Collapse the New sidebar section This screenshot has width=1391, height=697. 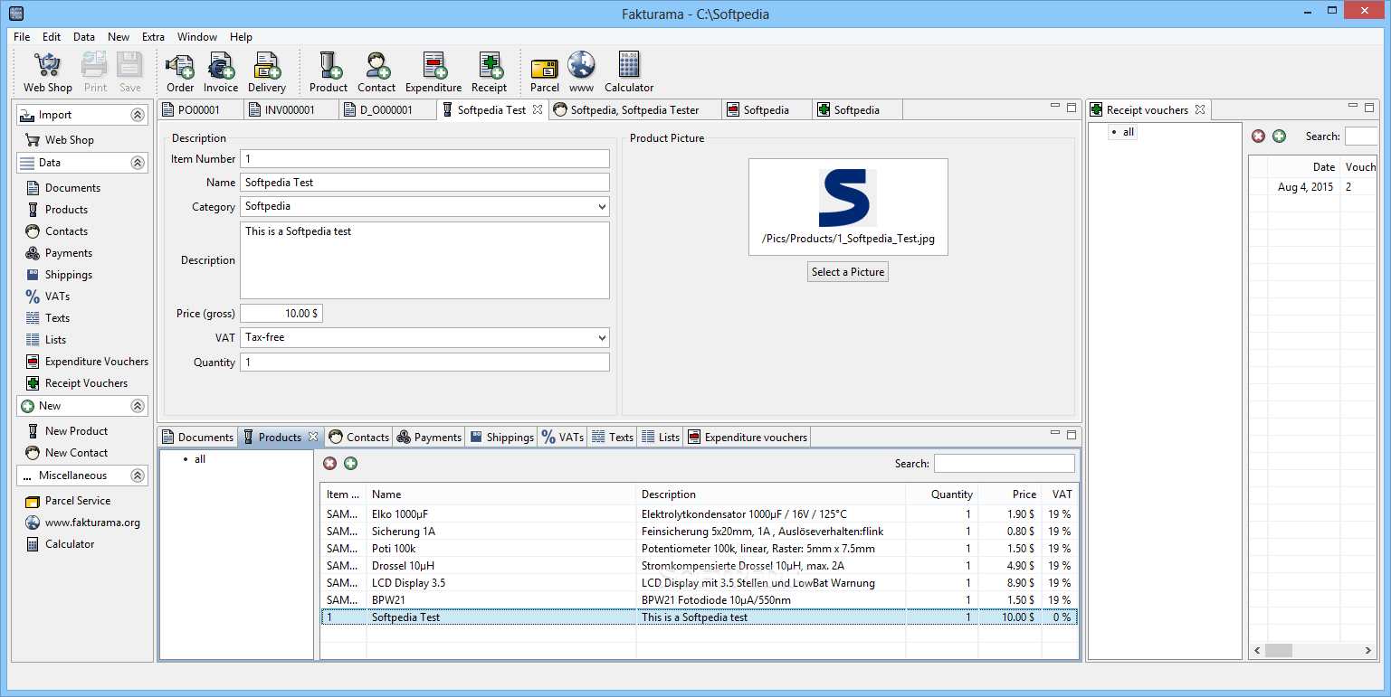click(138, 406)
